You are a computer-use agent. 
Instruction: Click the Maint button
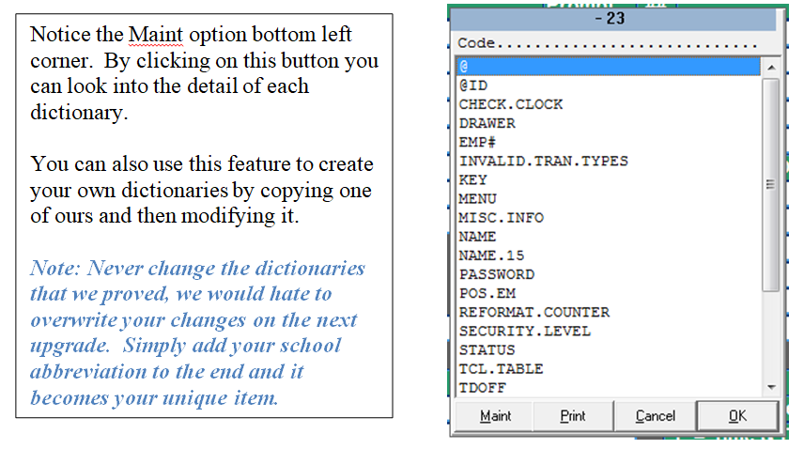[495, 415]
